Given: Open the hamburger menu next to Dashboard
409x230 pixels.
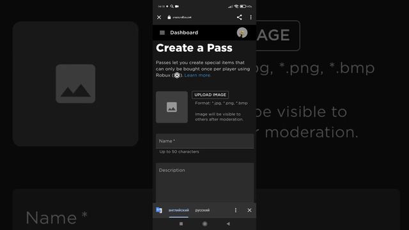Looking at the screenshot, I should [x=162, y=33].
